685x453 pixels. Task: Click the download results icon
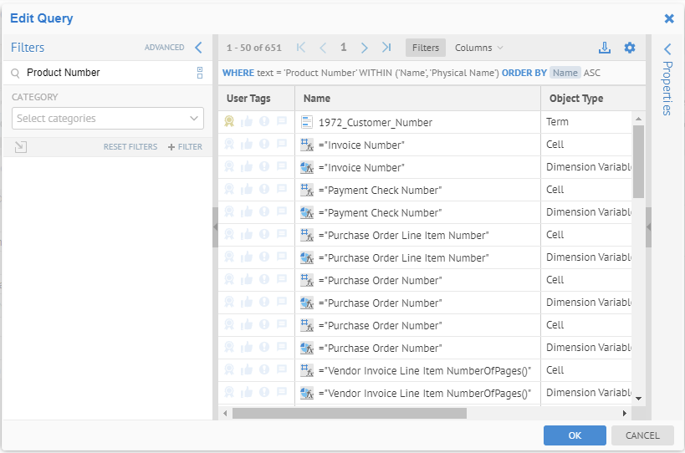[605, 48]
